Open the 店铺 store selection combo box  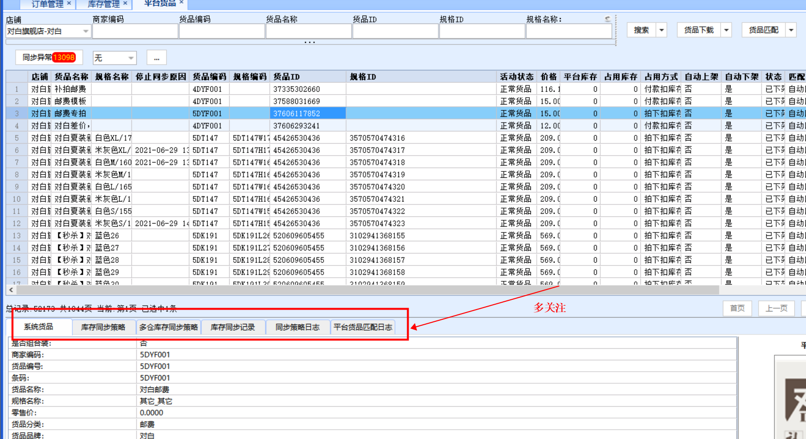[x=48, y=31]
